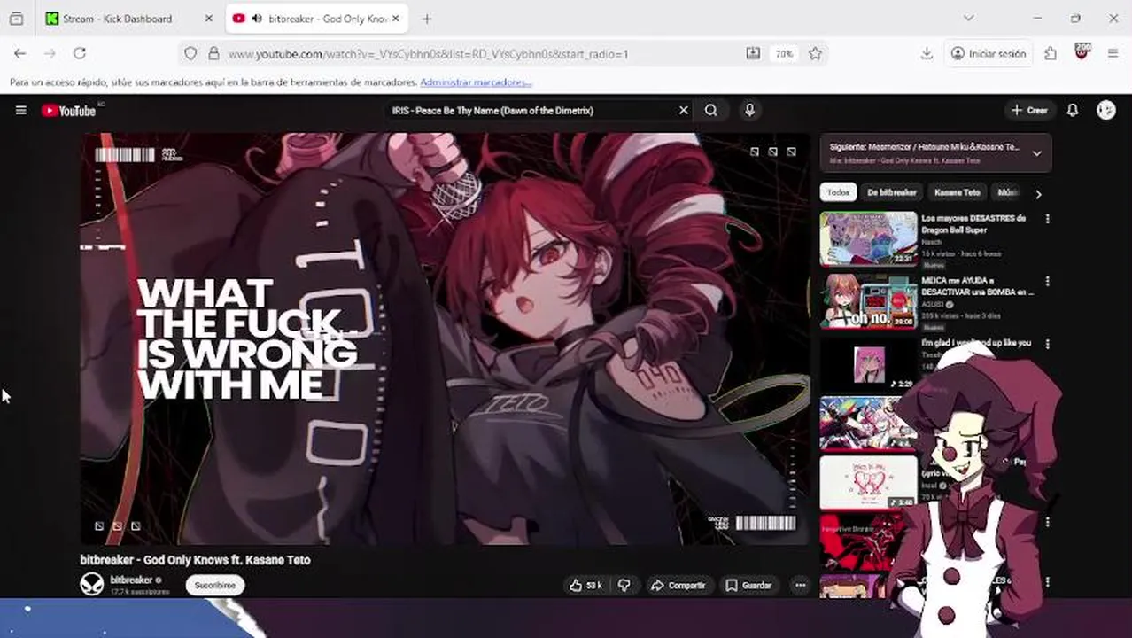
Task: Open the bitbreaker channel avatar
Action: click(x=92, y=584)
